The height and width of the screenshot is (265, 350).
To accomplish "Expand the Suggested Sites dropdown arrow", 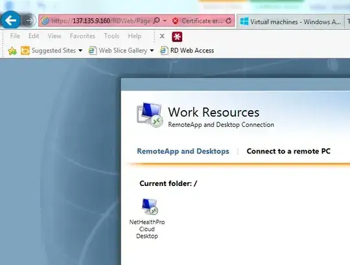I will click(80, 51).
